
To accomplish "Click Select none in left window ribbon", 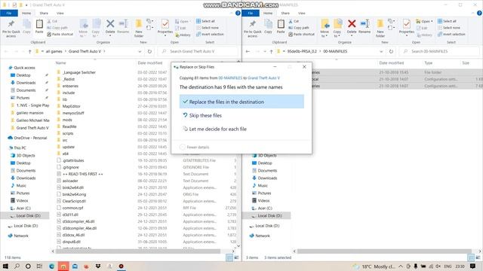I will click(x=208, y=28).
